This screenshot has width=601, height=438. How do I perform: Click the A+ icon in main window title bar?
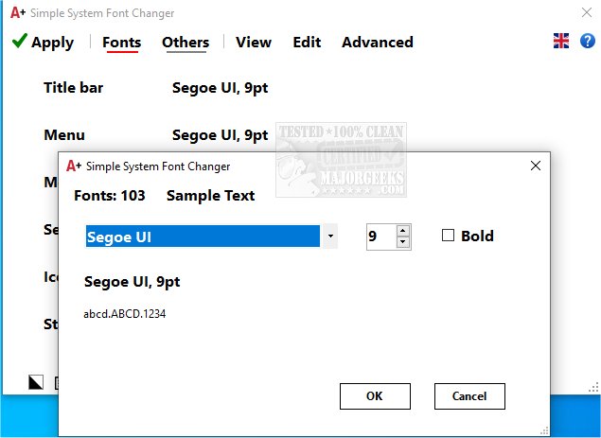[17, 14]
